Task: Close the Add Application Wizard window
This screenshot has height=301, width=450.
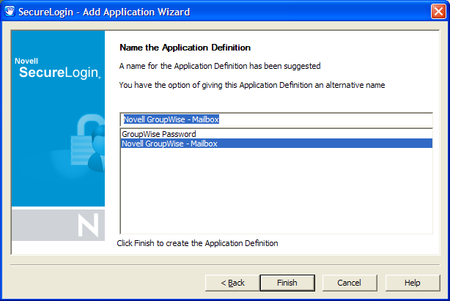Action: point(438,12)
